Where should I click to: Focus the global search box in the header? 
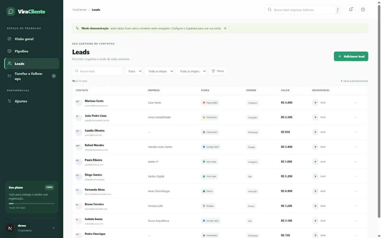coord(303,10)
